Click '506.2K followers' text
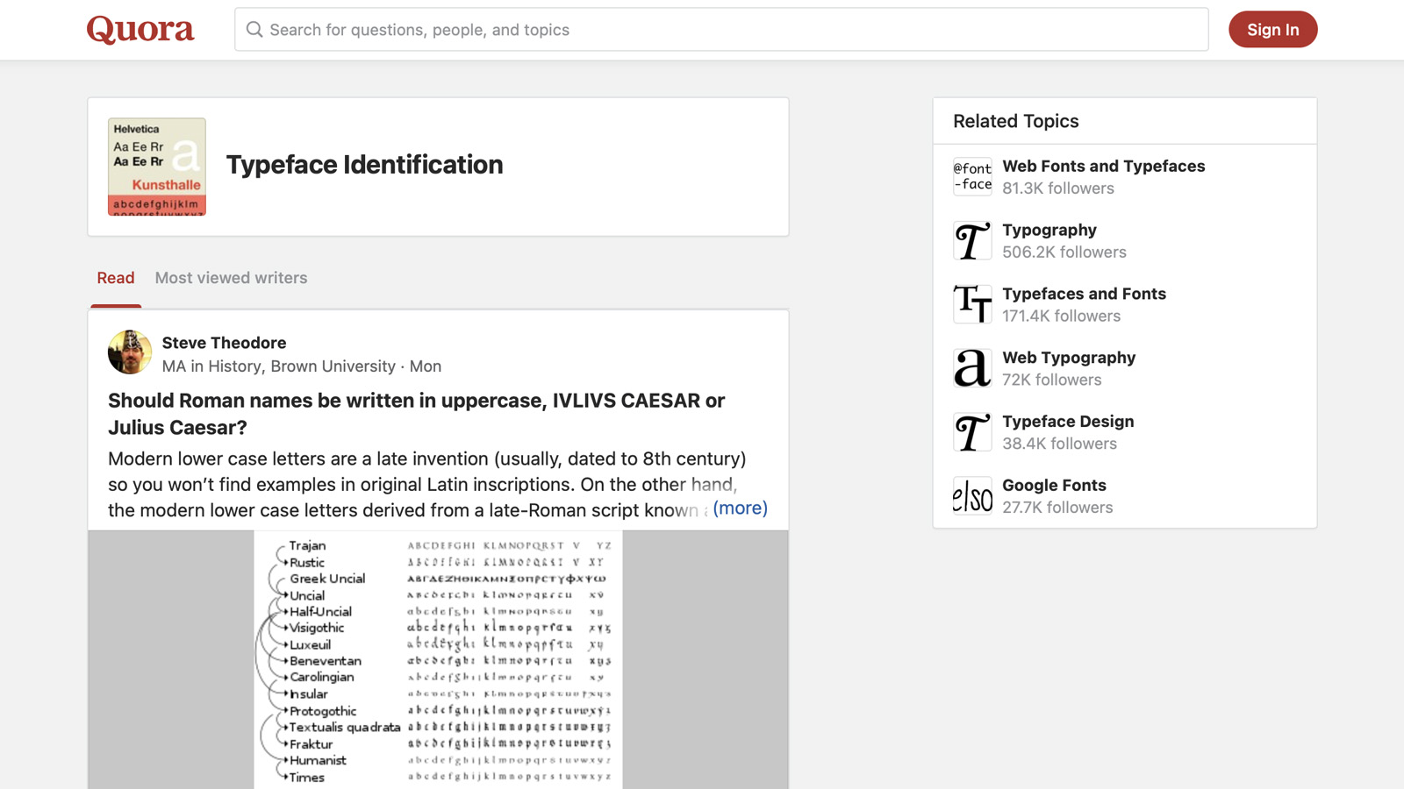The width and height of the screenshot is (1404, 789). click(x=1064, y=252)
